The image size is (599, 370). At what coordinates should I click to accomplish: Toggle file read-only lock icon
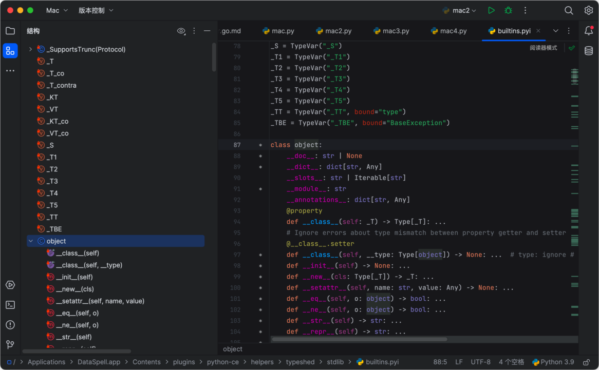[x=586, y=362]
